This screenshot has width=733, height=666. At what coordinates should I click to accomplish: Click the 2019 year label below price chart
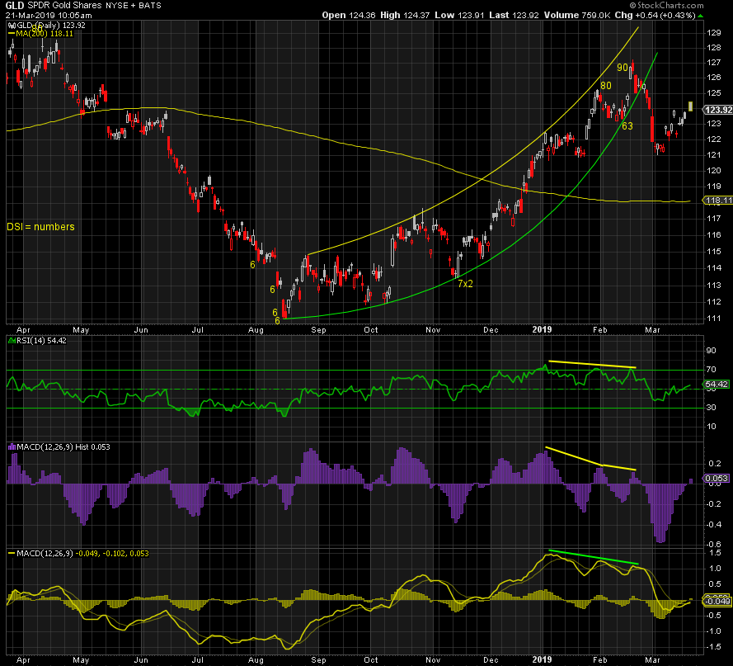click(x=540, y=328)
